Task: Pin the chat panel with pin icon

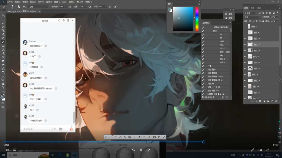Action: pyautogui.click(x=64, y=21)
